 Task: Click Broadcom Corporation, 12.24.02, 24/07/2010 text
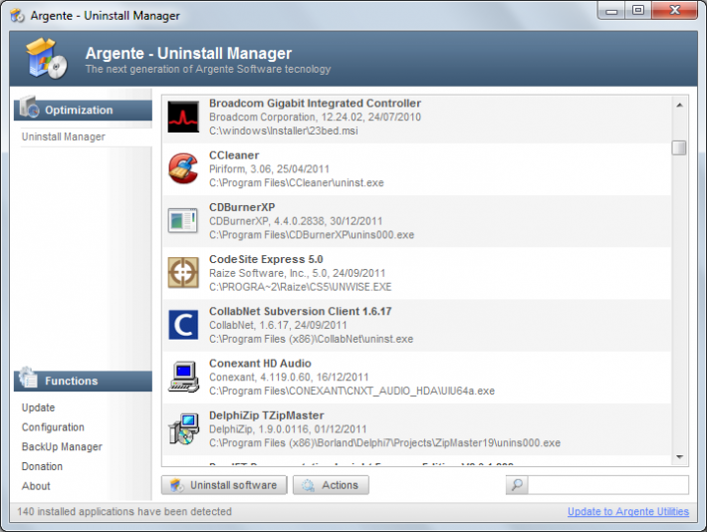pyautogui.click(x=316, y=117)
